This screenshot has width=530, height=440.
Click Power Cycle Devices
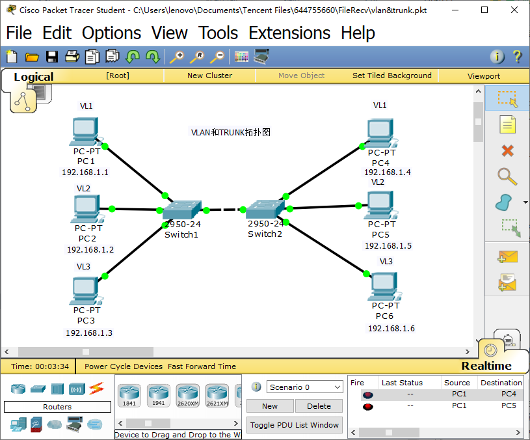tap(124, 366)
